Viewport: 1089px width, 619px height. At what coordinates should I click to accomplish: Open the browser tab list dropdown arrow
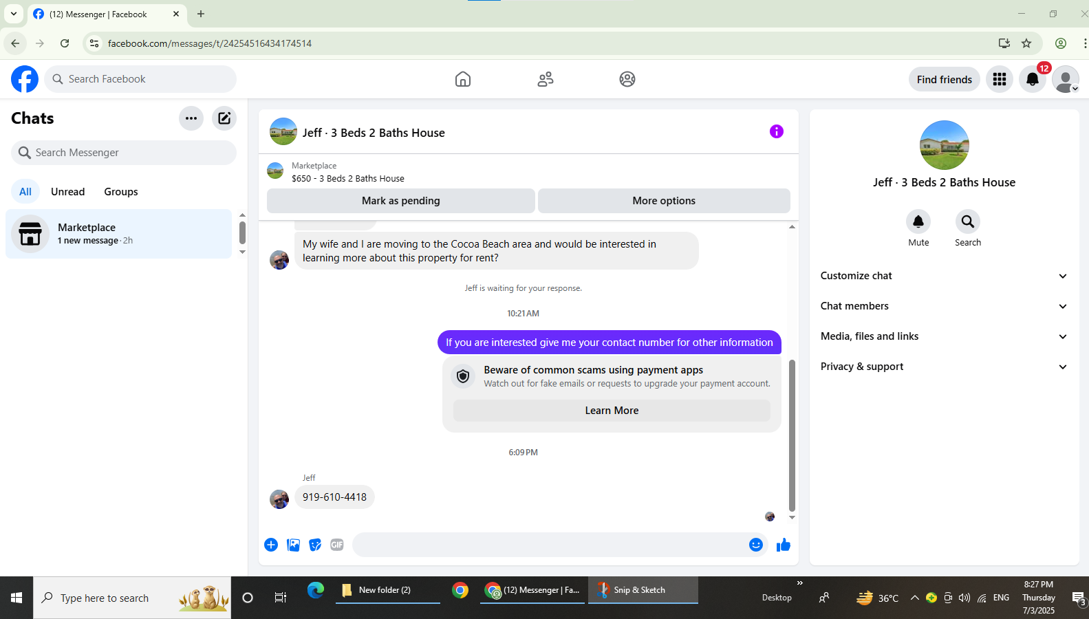(x=13, y=14)
